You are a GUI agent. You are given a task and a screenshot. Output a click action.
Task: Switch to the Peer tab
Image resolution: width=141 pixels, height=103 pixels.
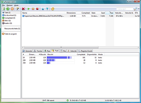click(47, 51)
